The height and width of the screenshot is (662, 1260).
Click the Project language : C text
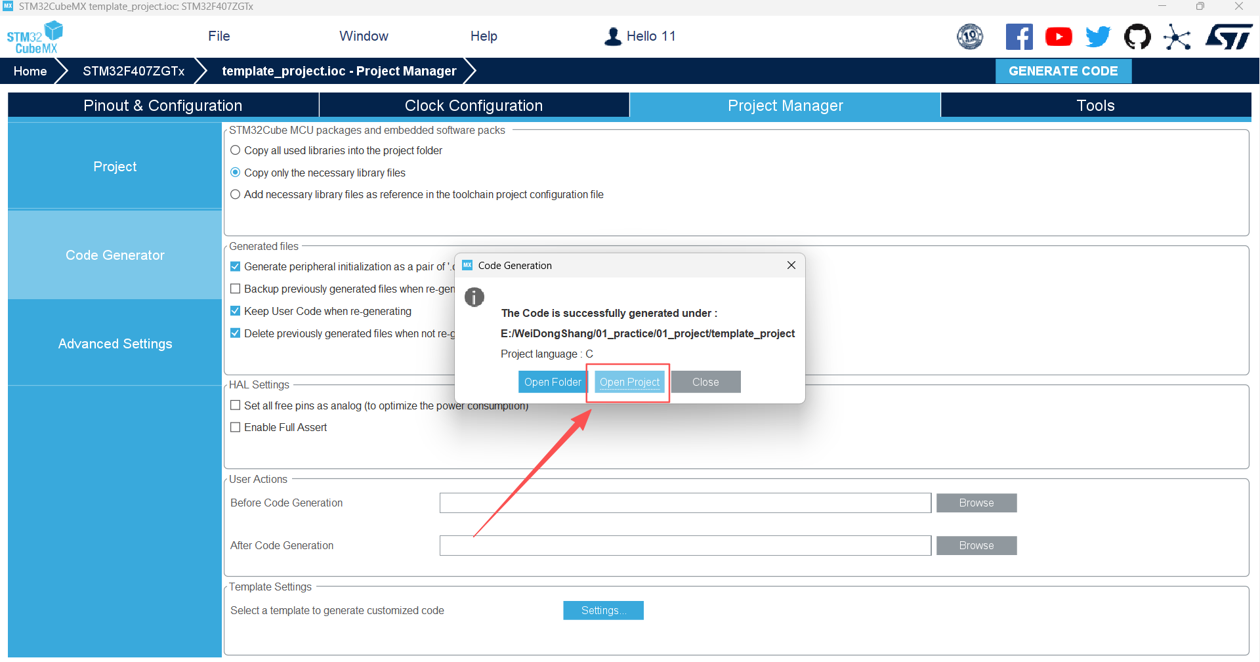point(547,354)
